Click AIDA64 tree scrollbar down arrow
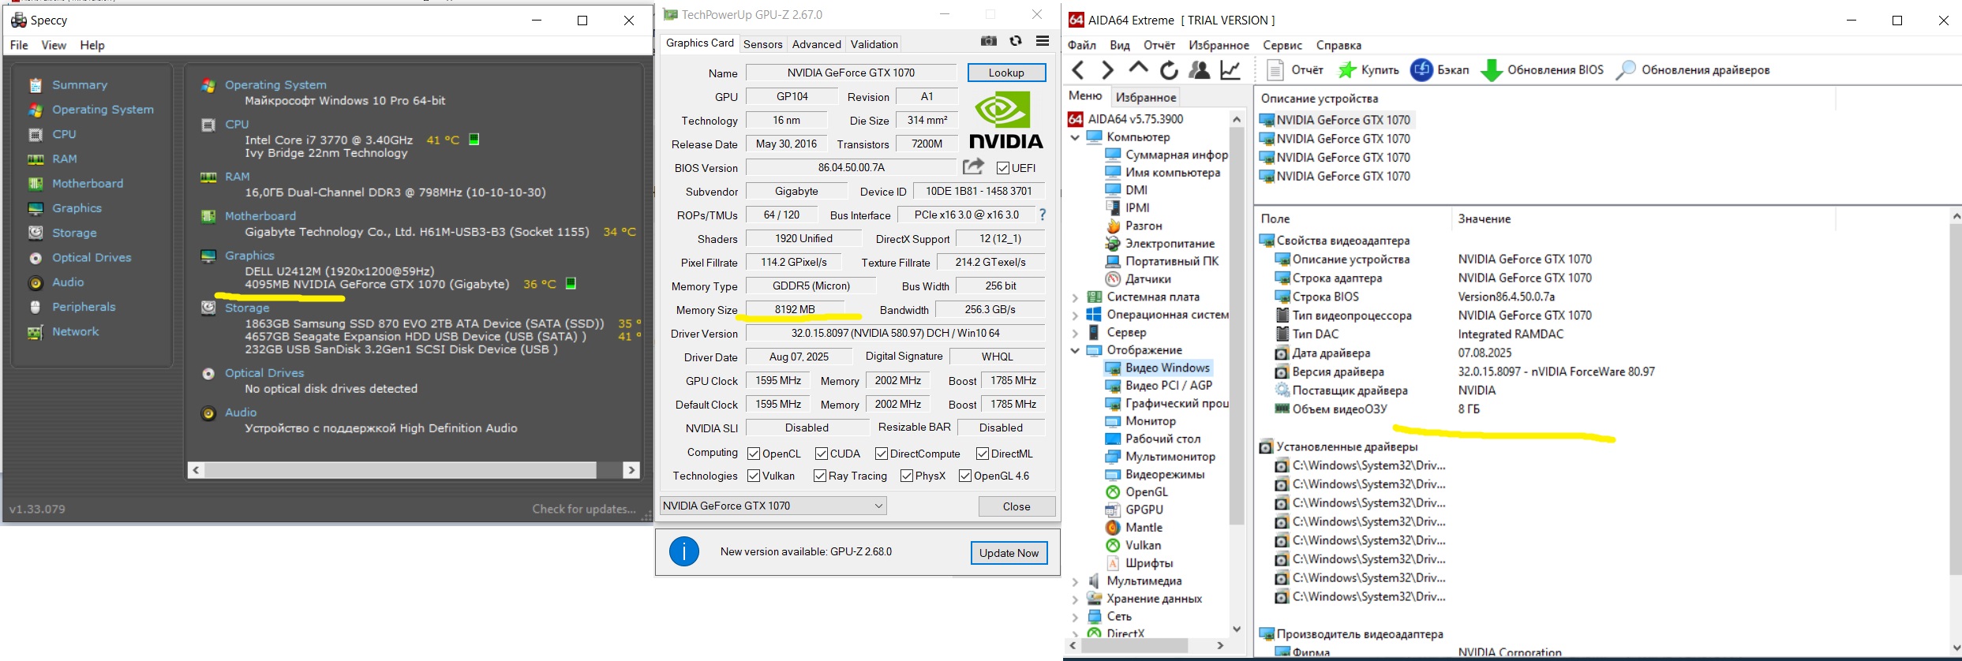1962x661 pixels. [x=1237, y=629]
